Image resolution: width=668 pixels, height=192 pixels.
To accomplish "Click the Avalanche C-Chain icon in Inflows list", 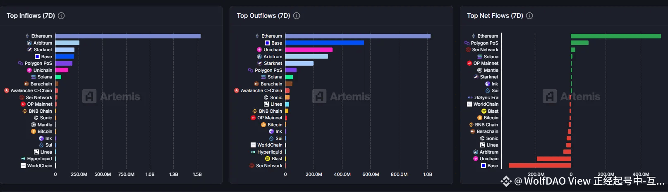I will click(x=7, y=90).
